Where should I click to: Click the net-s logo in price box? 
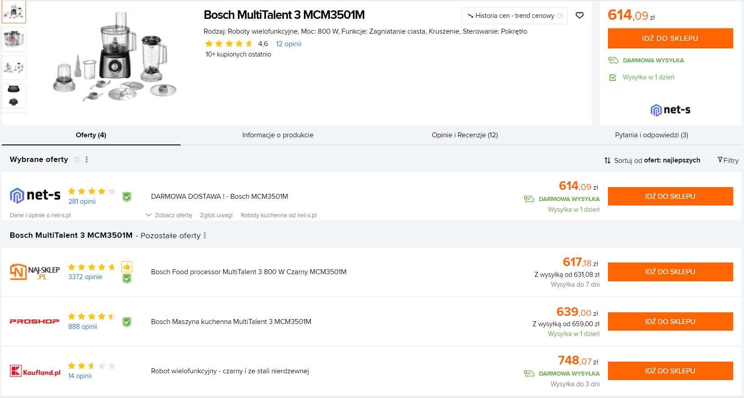click(670, 109)
